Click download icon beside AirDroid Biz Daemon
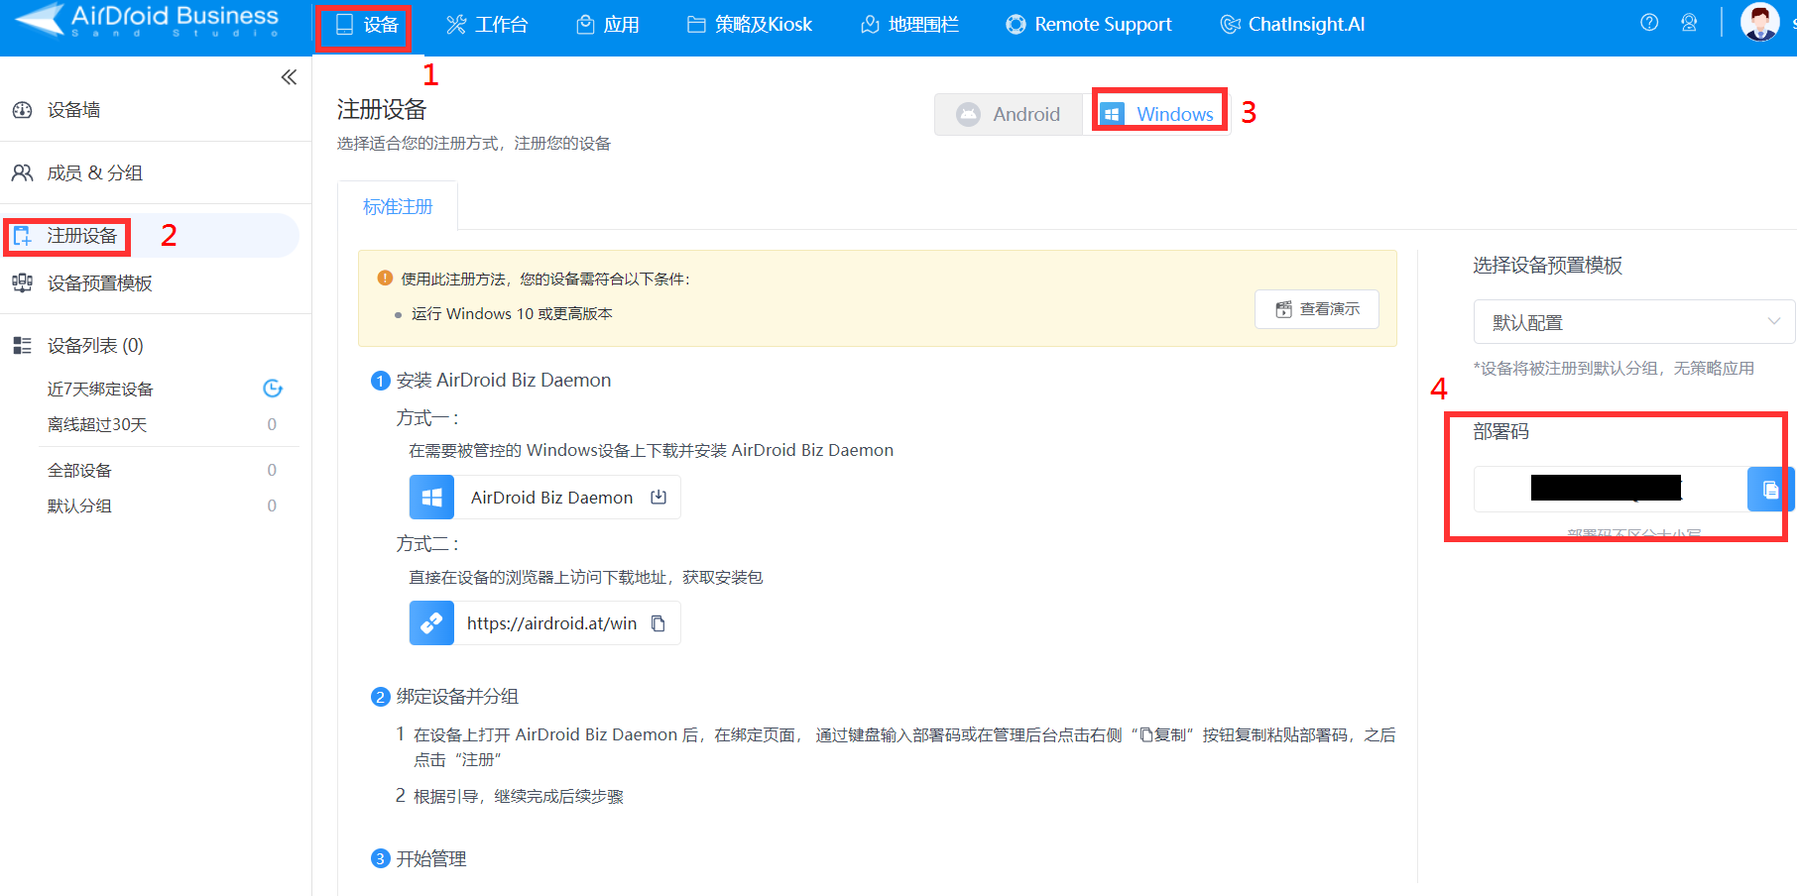This screenshot has width=1797, height=896. pos(659,497)
